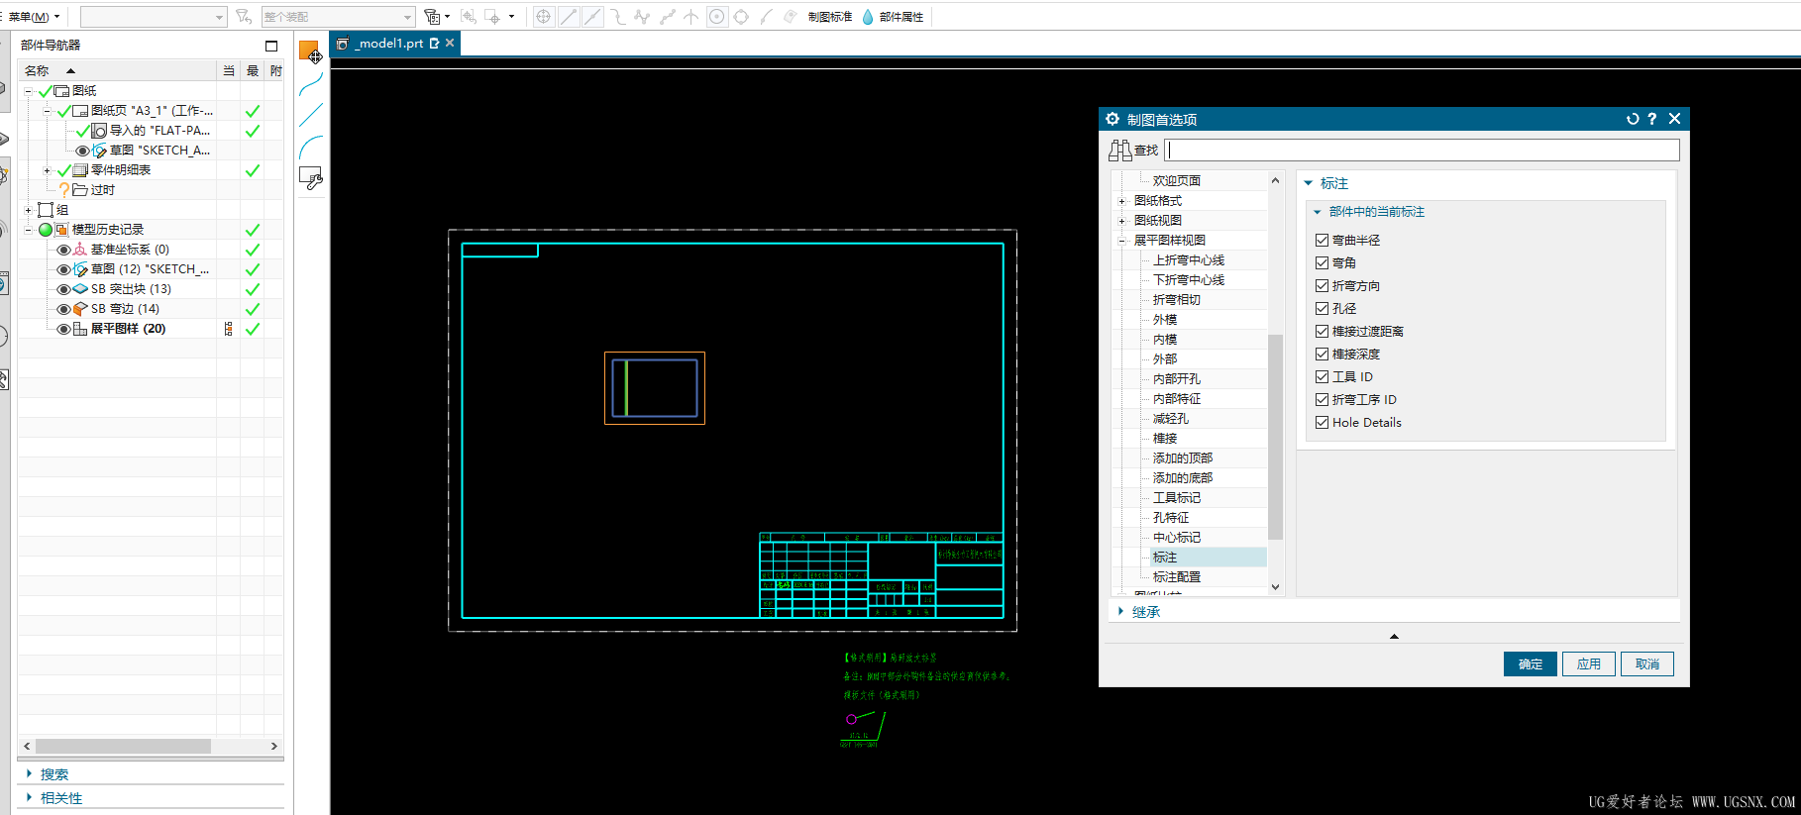Open the view settings wrench icon
The height and width of the screenshot is (815, 1801).
pyautogui.click(x=310, y=178)
